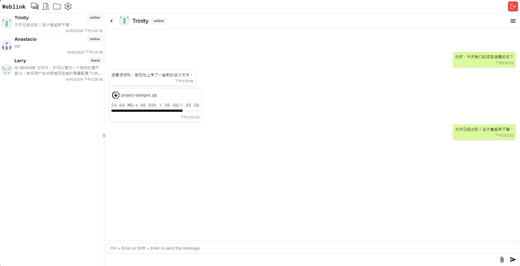520x266 pixels.
Task: Open the chats icon in top toolbar
Action: (35, 6)
